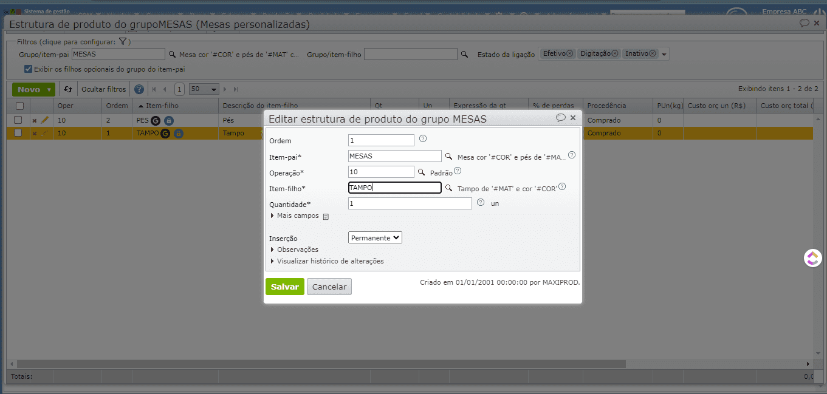
Task: Click the lock icon on TAMPO item
Action: click(x=179, y=133)
